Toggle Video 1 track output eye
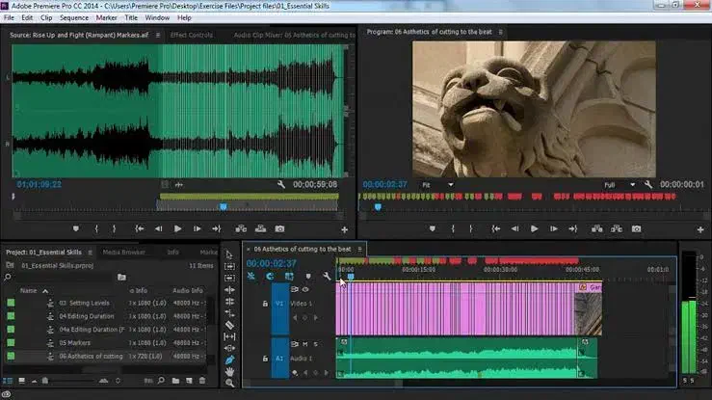The image size is (712, 400). 306,289
